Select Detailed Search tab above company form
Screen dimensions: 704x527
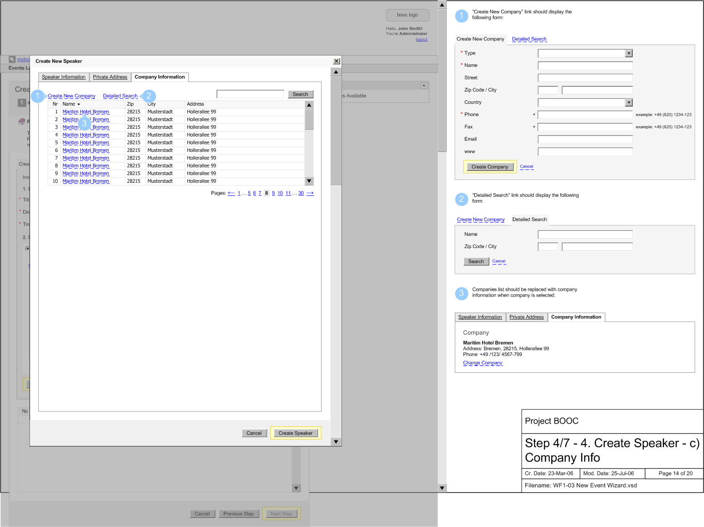coord(529,39)
